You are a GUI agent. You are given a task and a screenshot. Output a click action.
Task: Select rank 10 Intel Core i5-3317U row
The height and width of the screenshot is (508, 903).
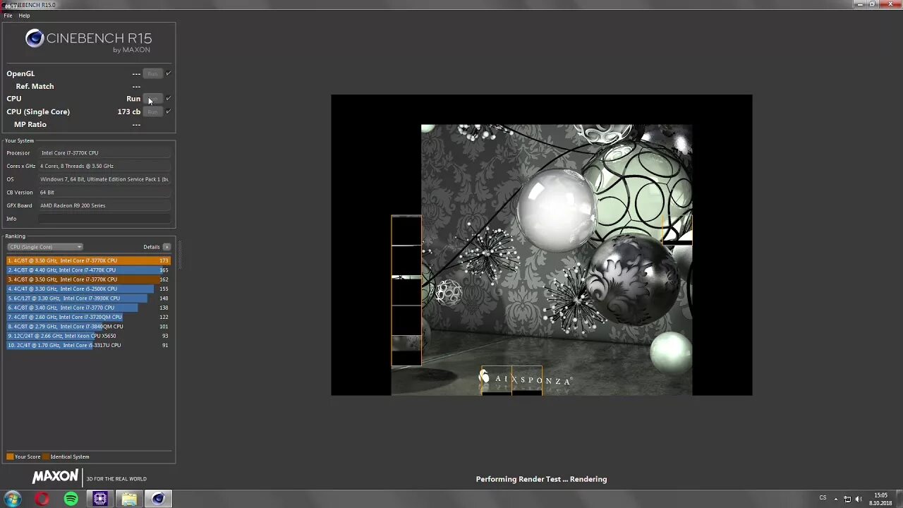[88, 345]
